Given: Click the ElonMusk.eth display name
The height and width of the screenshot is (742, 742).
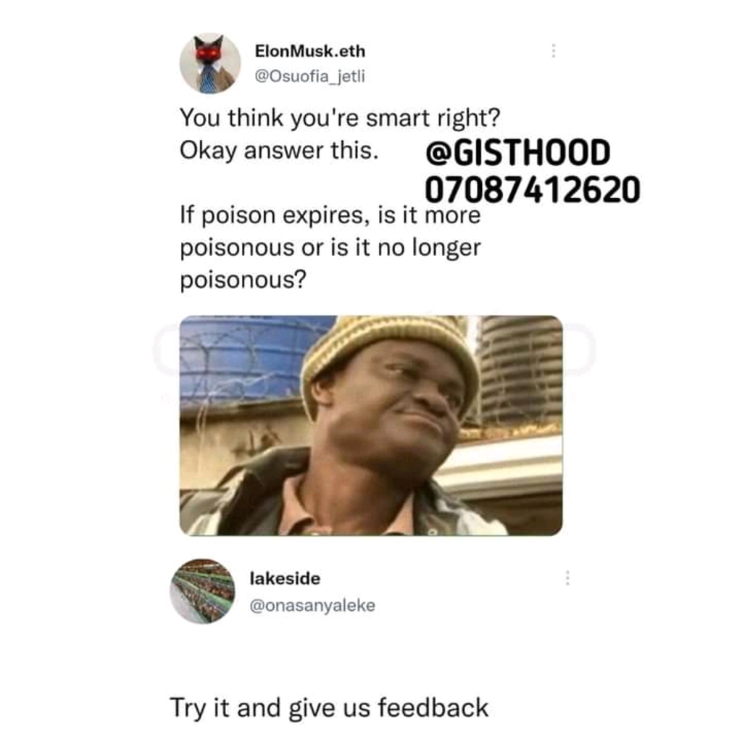Looking at the screenshot, I should (x=310, y=51).
